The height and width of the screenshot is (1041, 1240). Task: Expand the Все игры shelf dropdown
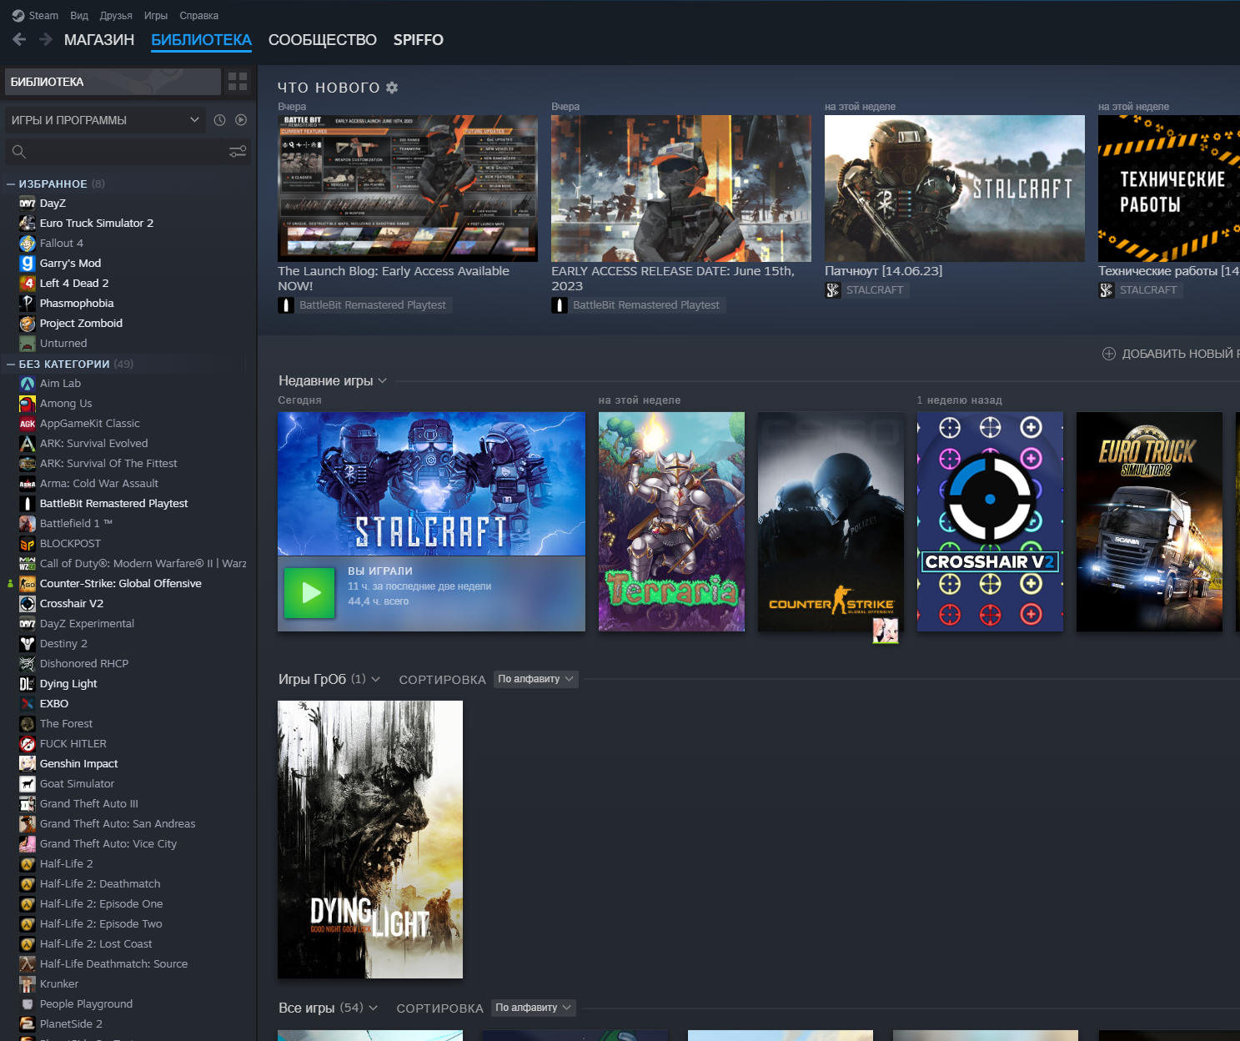point(374,1008)
